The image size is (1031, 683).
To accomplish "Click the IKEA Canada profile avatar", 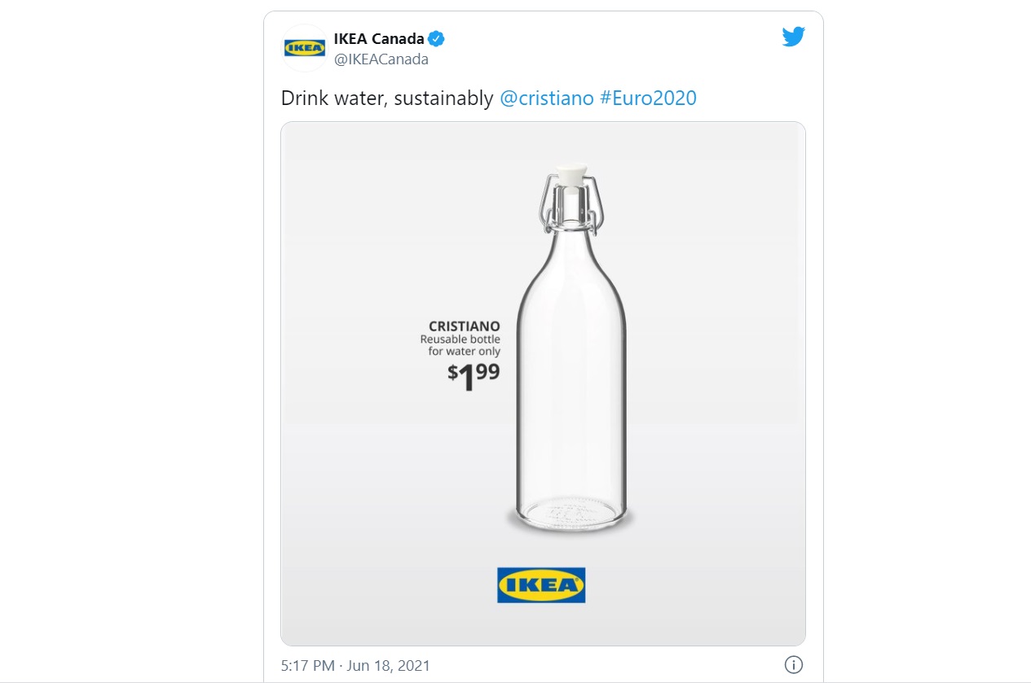I will [305, 48].
